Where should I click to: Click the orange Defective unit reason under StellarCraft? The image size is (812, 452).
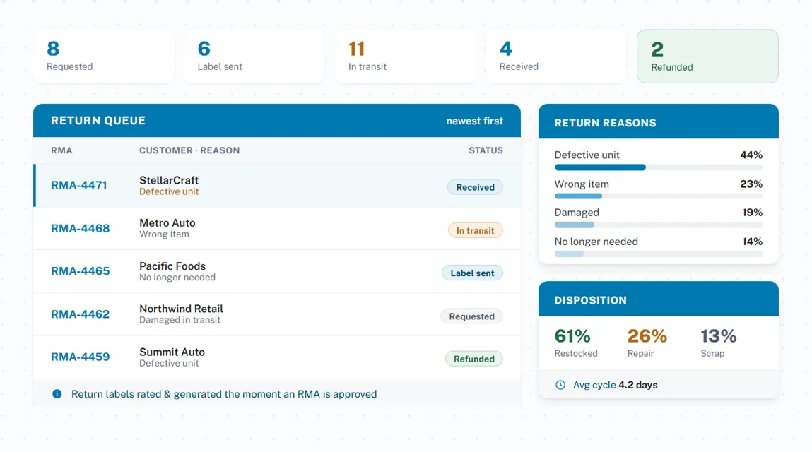[169, 191]
